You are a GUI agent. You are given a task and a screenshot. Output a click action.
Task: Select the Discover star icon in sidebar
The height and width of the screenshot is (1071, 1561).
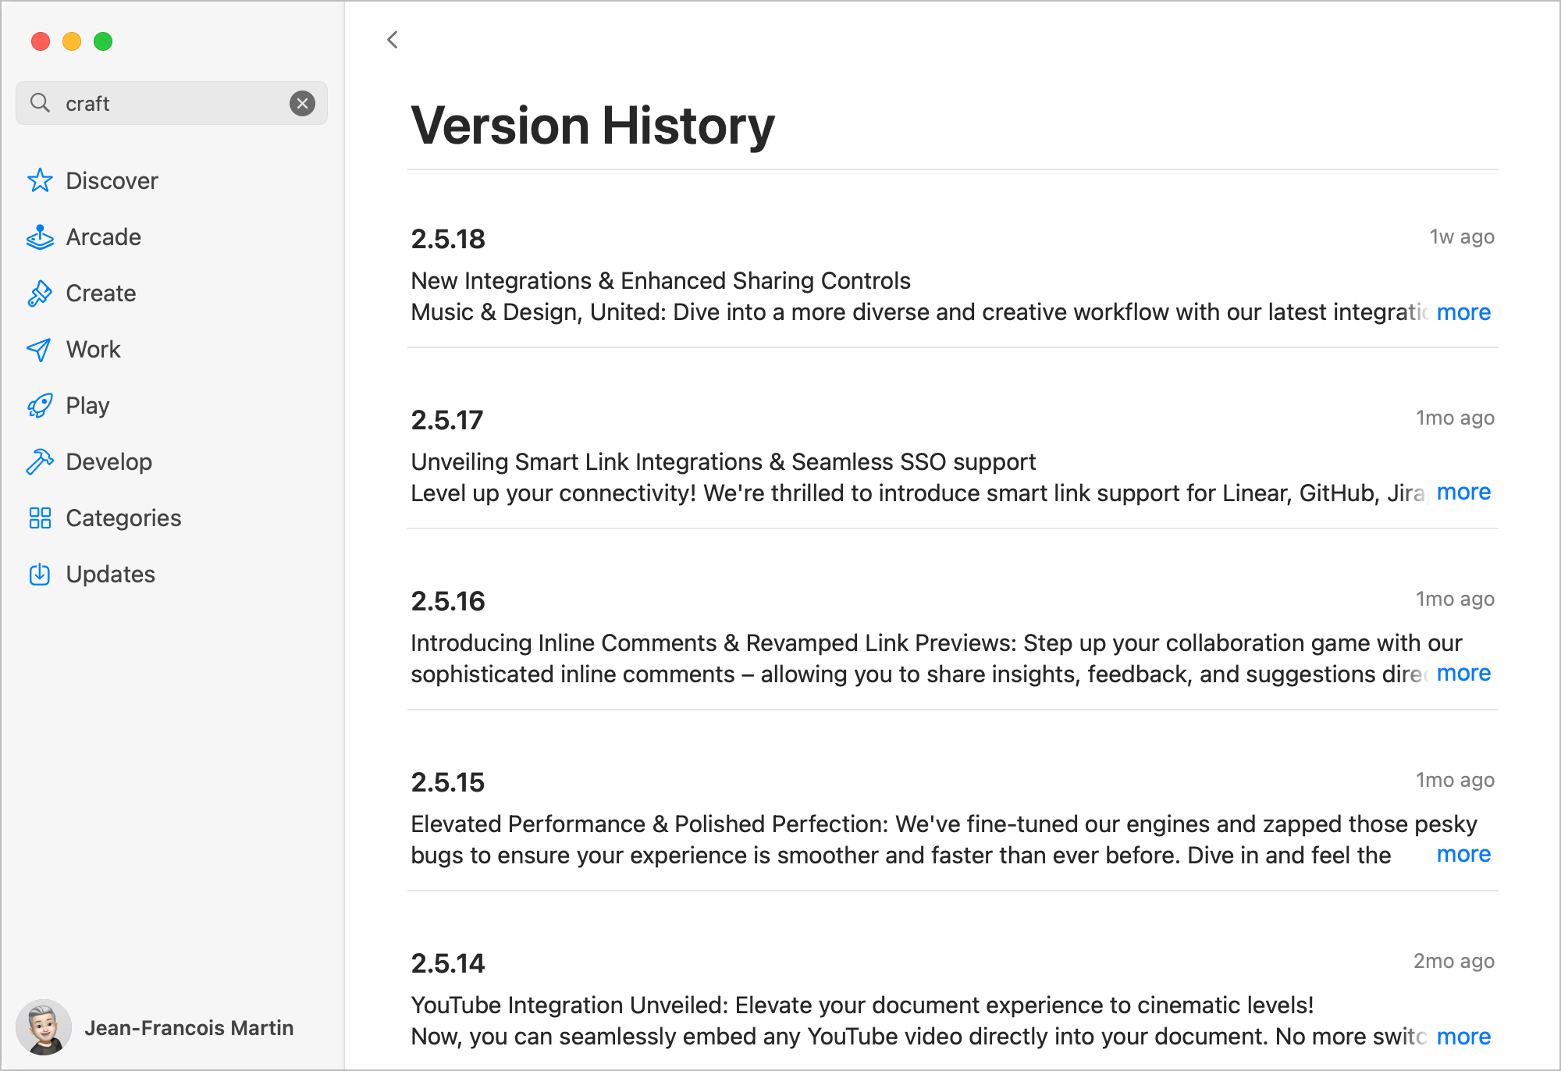click(x=40, y=180)
